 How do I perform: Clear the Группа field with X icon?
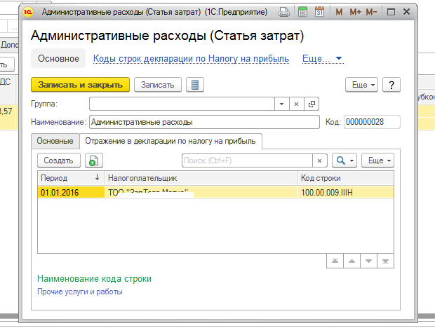pyautogui.click(x=296, y=104)
